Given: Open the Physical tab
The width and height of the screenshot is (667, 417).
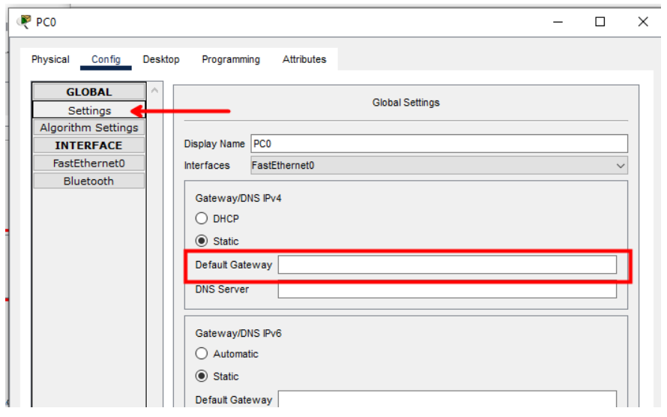Looking at the screenshot, I should [50, 59].
